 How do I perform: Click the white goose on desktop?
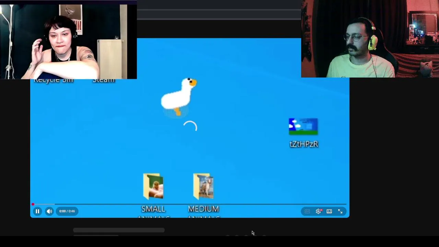pos(179,97)
